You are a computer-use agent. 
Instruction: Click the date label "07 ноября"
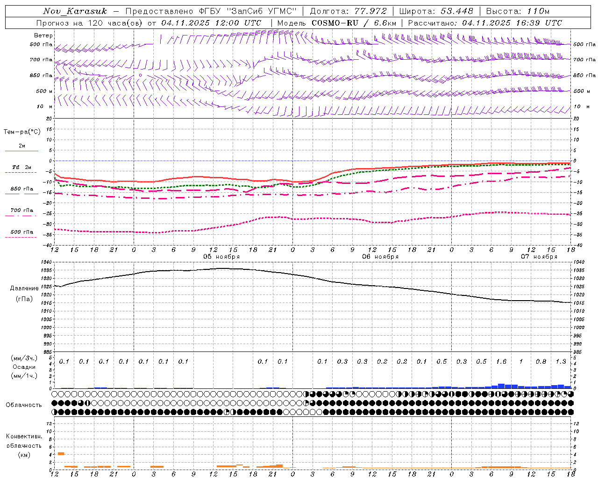pyautogui.click(x=539, y=257)
